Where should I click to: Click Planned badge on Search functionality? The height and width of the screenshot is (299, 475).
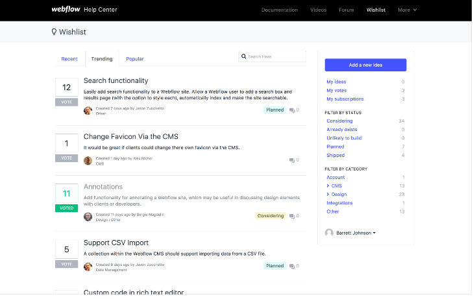[x=275, y=110]
